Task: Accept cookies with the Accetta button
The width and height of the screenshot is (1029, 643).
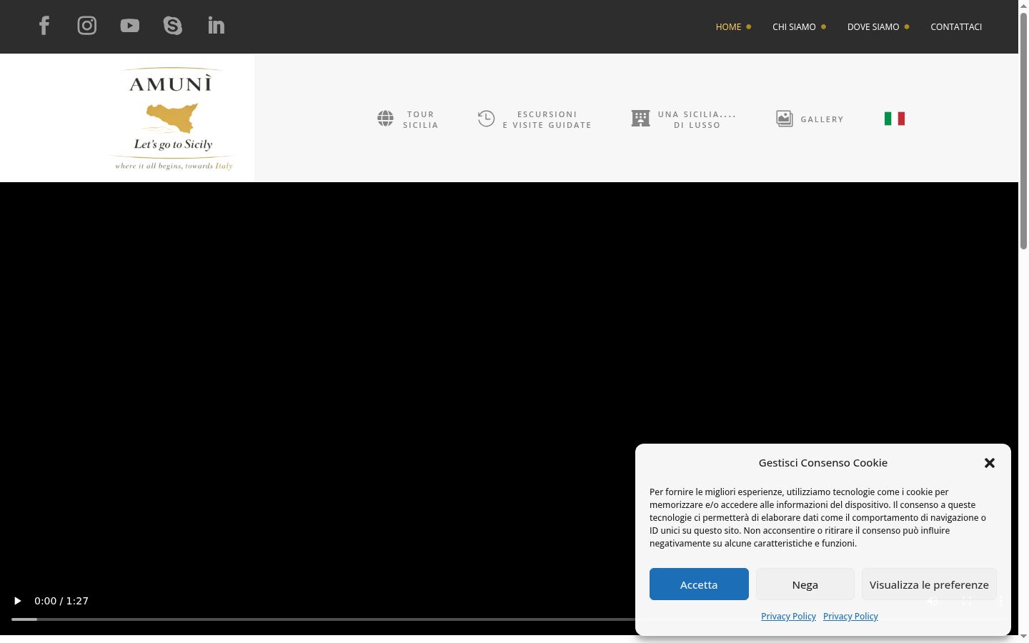Action: (x=699, y=584)
